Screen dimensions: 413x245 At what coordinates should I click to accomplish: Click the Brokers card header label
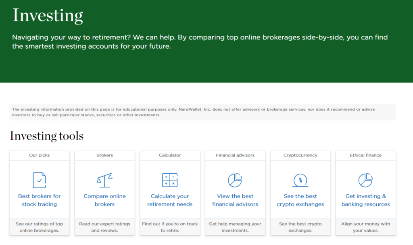104,155
